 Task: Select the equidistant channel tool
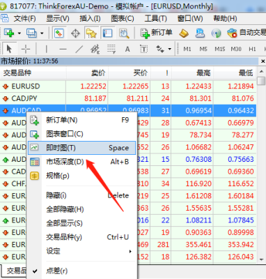(95, 49)
